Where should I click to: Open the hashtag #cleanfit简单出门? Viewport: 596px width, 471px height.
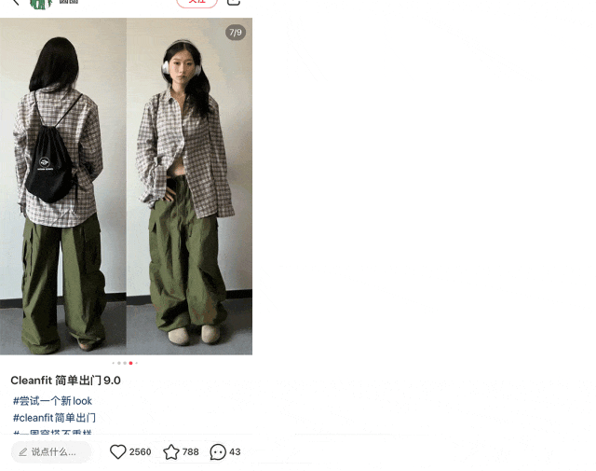click(54, 418)
